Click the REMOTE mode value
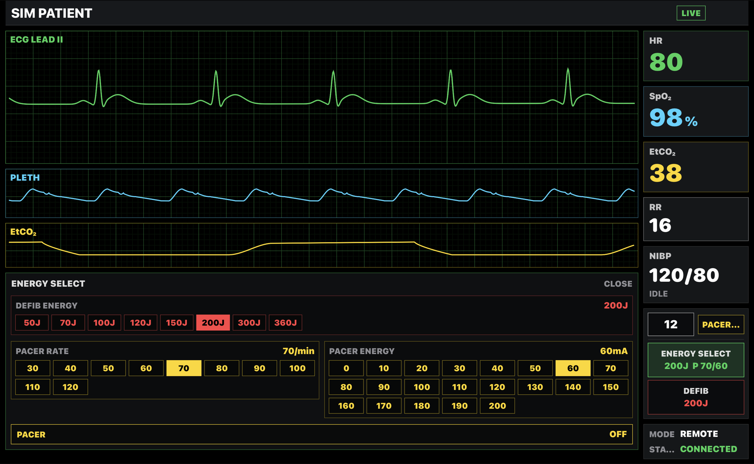754x464 pixels. (x=699, y=434)
